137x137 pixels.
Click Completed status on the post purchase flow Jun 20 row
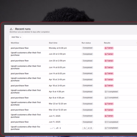point(87,61)
